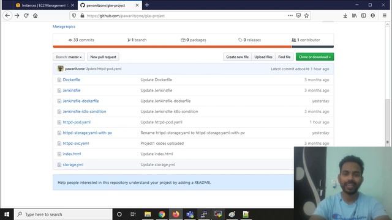Open the Rename httpd-storage.yaml commit message
The height and width of the screenshot is (220, 392).
click(x=193, y=133)
